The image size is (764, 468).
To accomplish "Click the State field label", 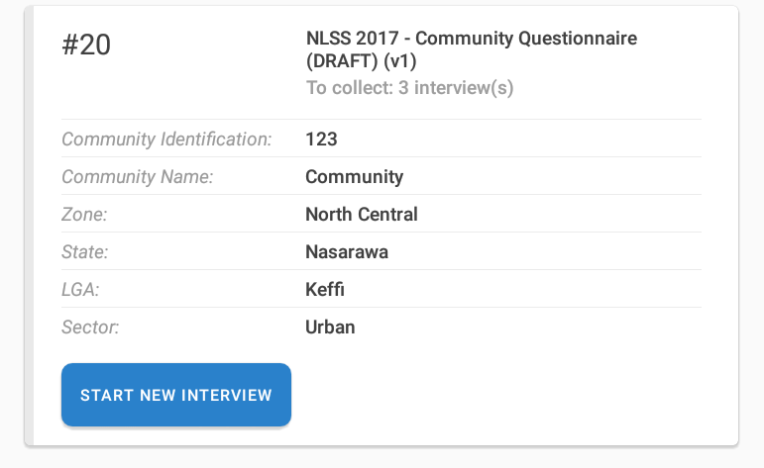I will (84, 252).
